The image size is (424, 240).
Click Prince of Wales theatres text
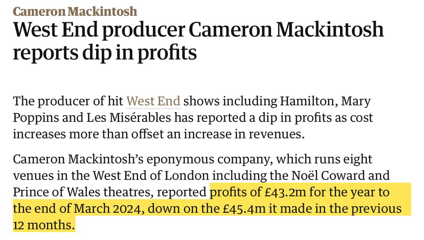tap(83, 192)
